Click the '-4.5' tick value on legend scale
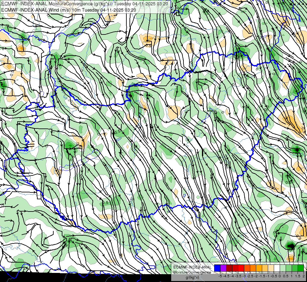Viewport: 307px width, 282px height. click(226, 276)
